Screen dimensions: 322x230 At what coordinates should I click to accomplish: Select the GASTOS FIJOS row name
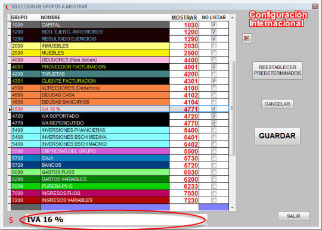pos(105,172)
